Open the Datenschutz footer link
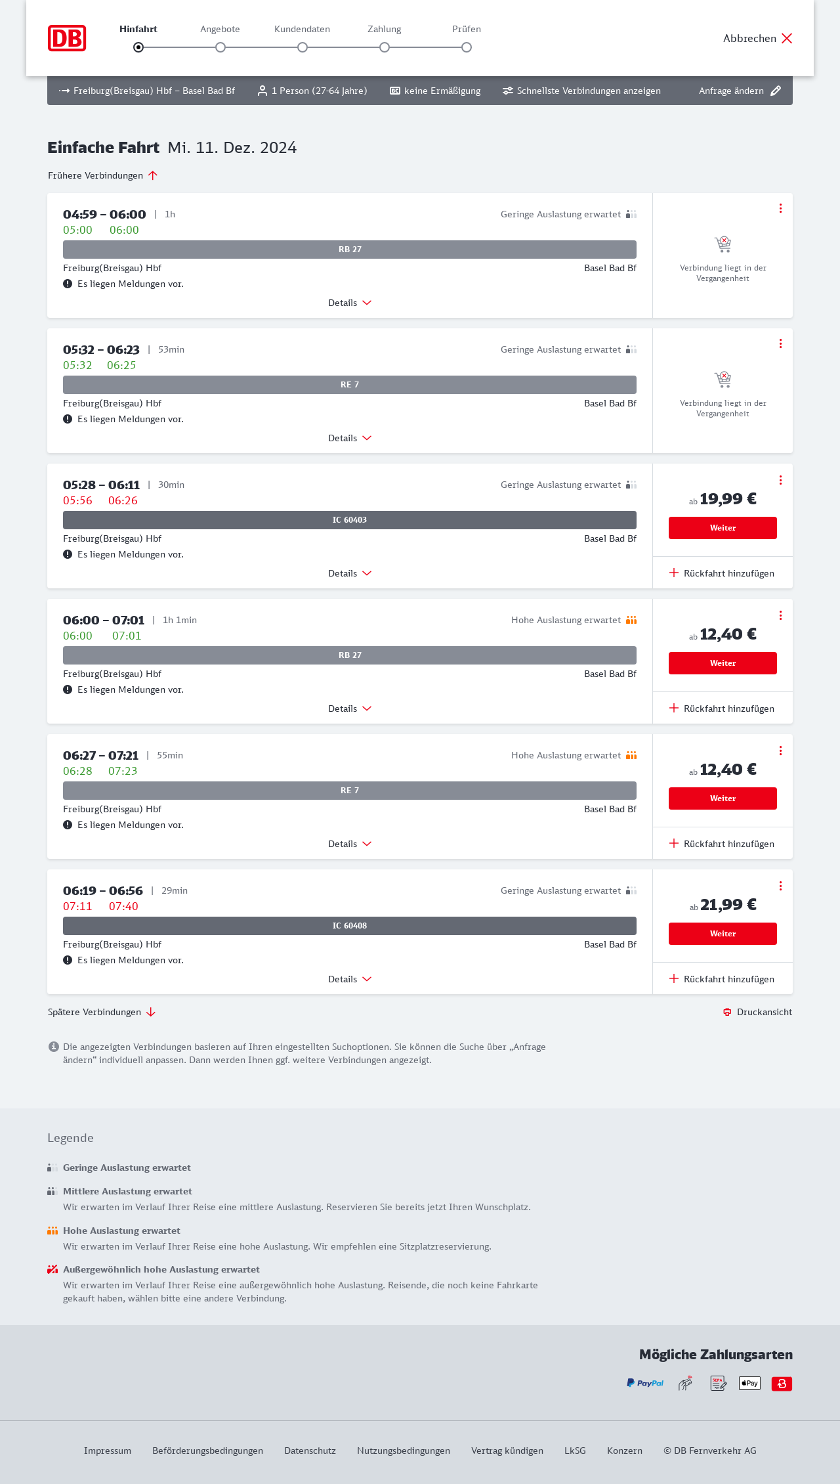This screenshot has height=1484, width=840. (x=310, y=1451)
